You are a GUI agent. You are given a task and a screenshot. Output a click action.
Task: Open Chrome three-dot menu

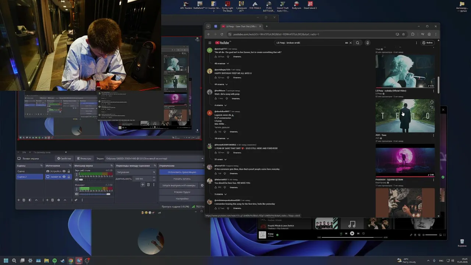[x=436, y=34]
